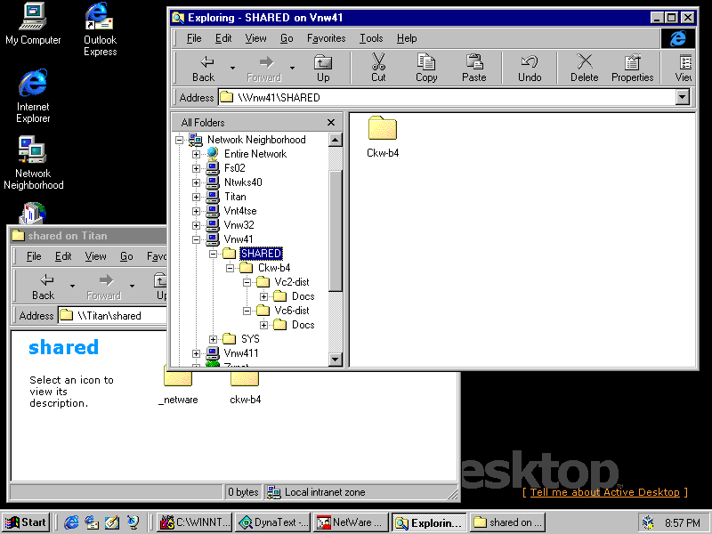The image size is (712, 534).
Task: Launch Internet Explorer from the Quick Launch bar
Action: coord(71,522)
